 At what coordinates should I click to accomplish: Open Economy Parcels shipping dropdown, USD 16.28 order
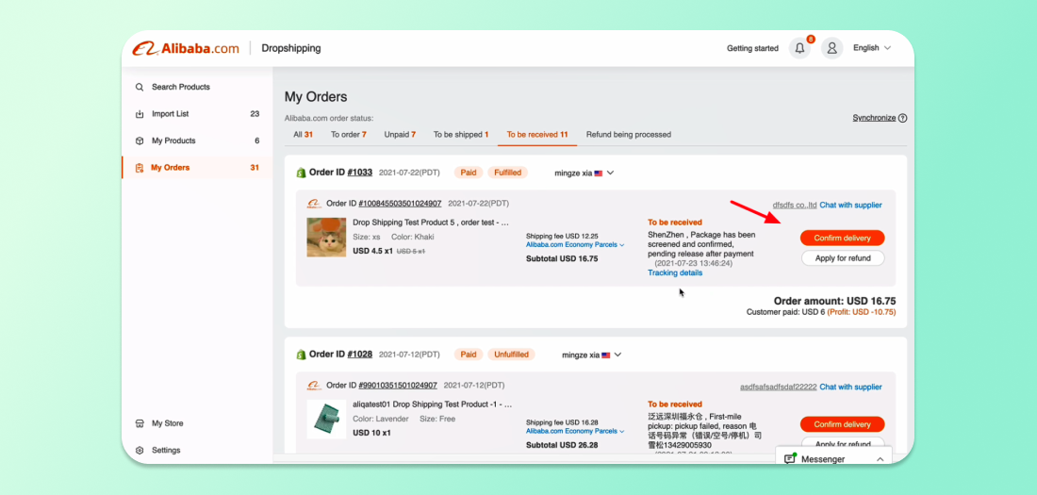(575, 432)
